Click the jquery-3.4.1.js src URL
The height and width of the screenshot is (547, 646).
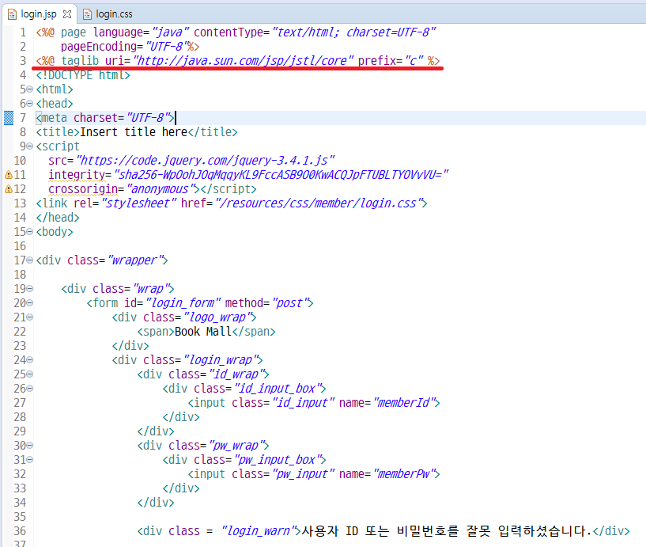pos(206,161)
